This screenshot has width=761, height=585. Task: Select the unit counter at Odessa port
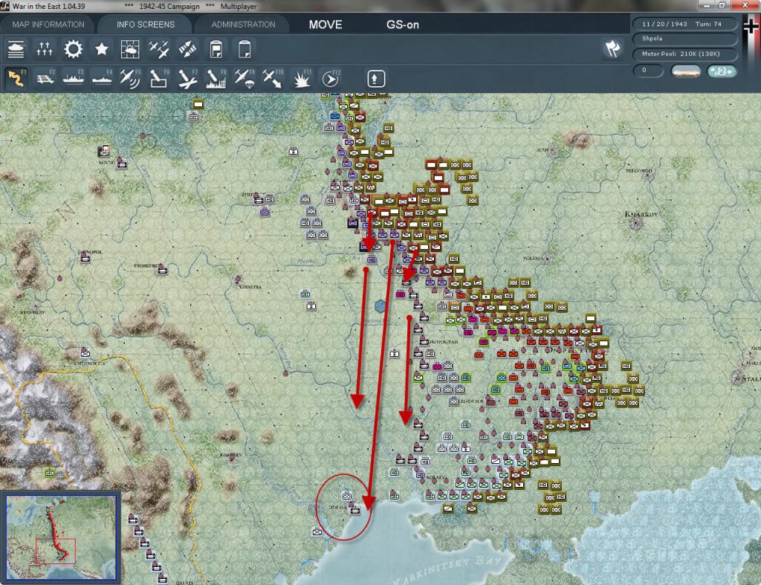pyautogui.click(x=356, y=511)
